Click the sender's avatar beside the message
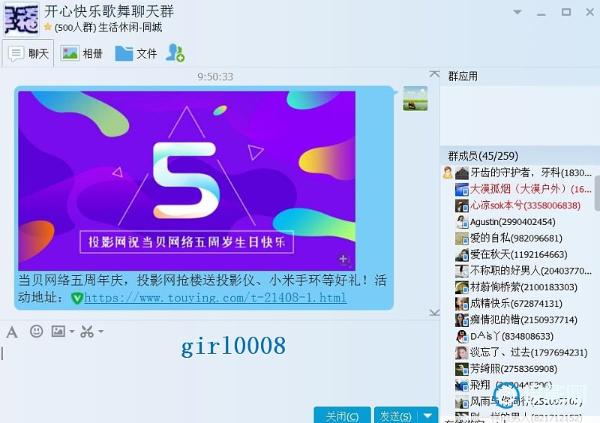 coord(415,98)
